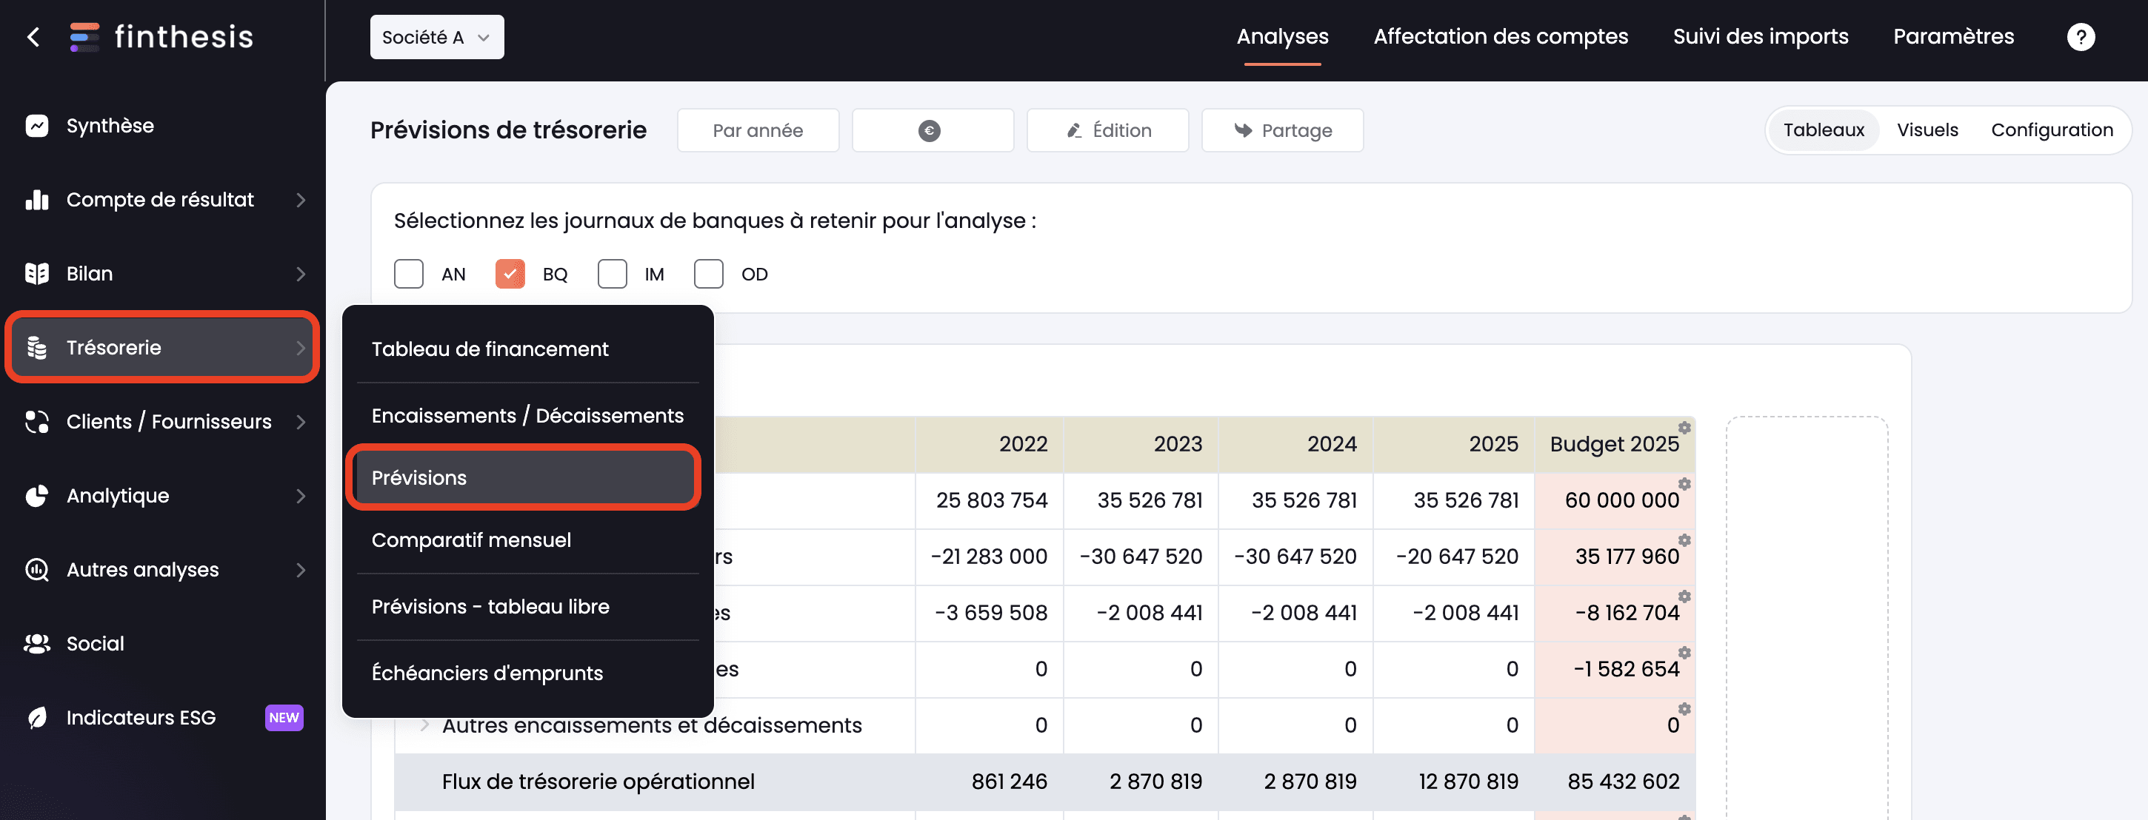
Task: Expand the Compte de résultat submenu chevron
Action: 301,200
